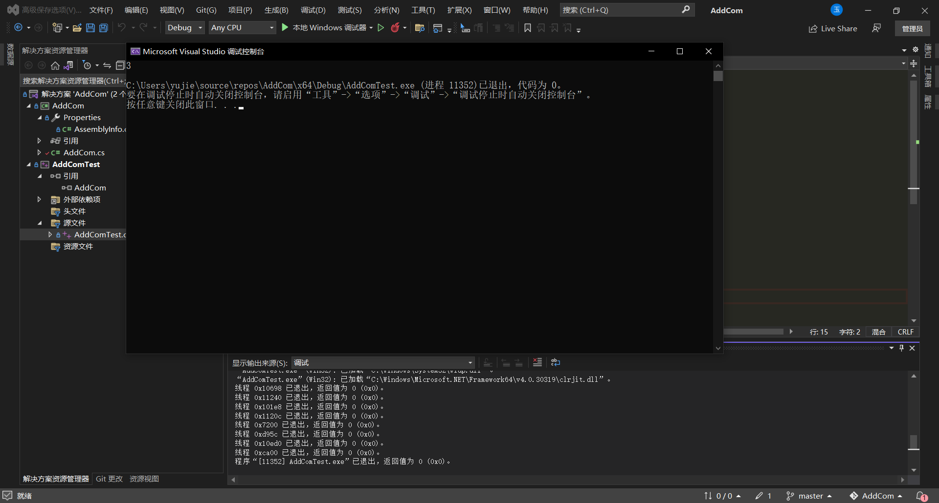Click the hot reload flame icon
Image resolution: width=939 pixels, height=503 pixels.
coord(395,28)
